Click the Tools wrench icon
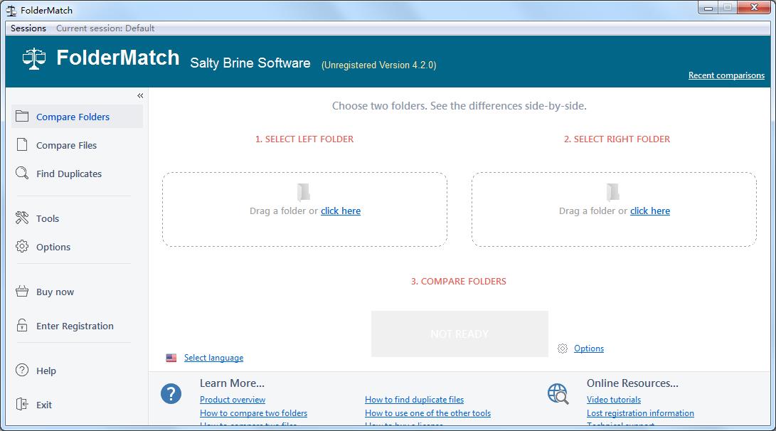Screen dimensions: 776x431 coord(22,218)
